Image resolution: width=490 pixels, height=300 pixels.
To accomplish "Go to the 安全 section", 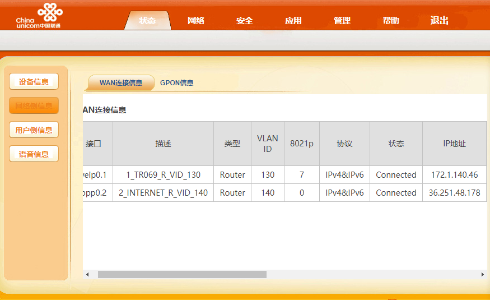I will [244, 21].
